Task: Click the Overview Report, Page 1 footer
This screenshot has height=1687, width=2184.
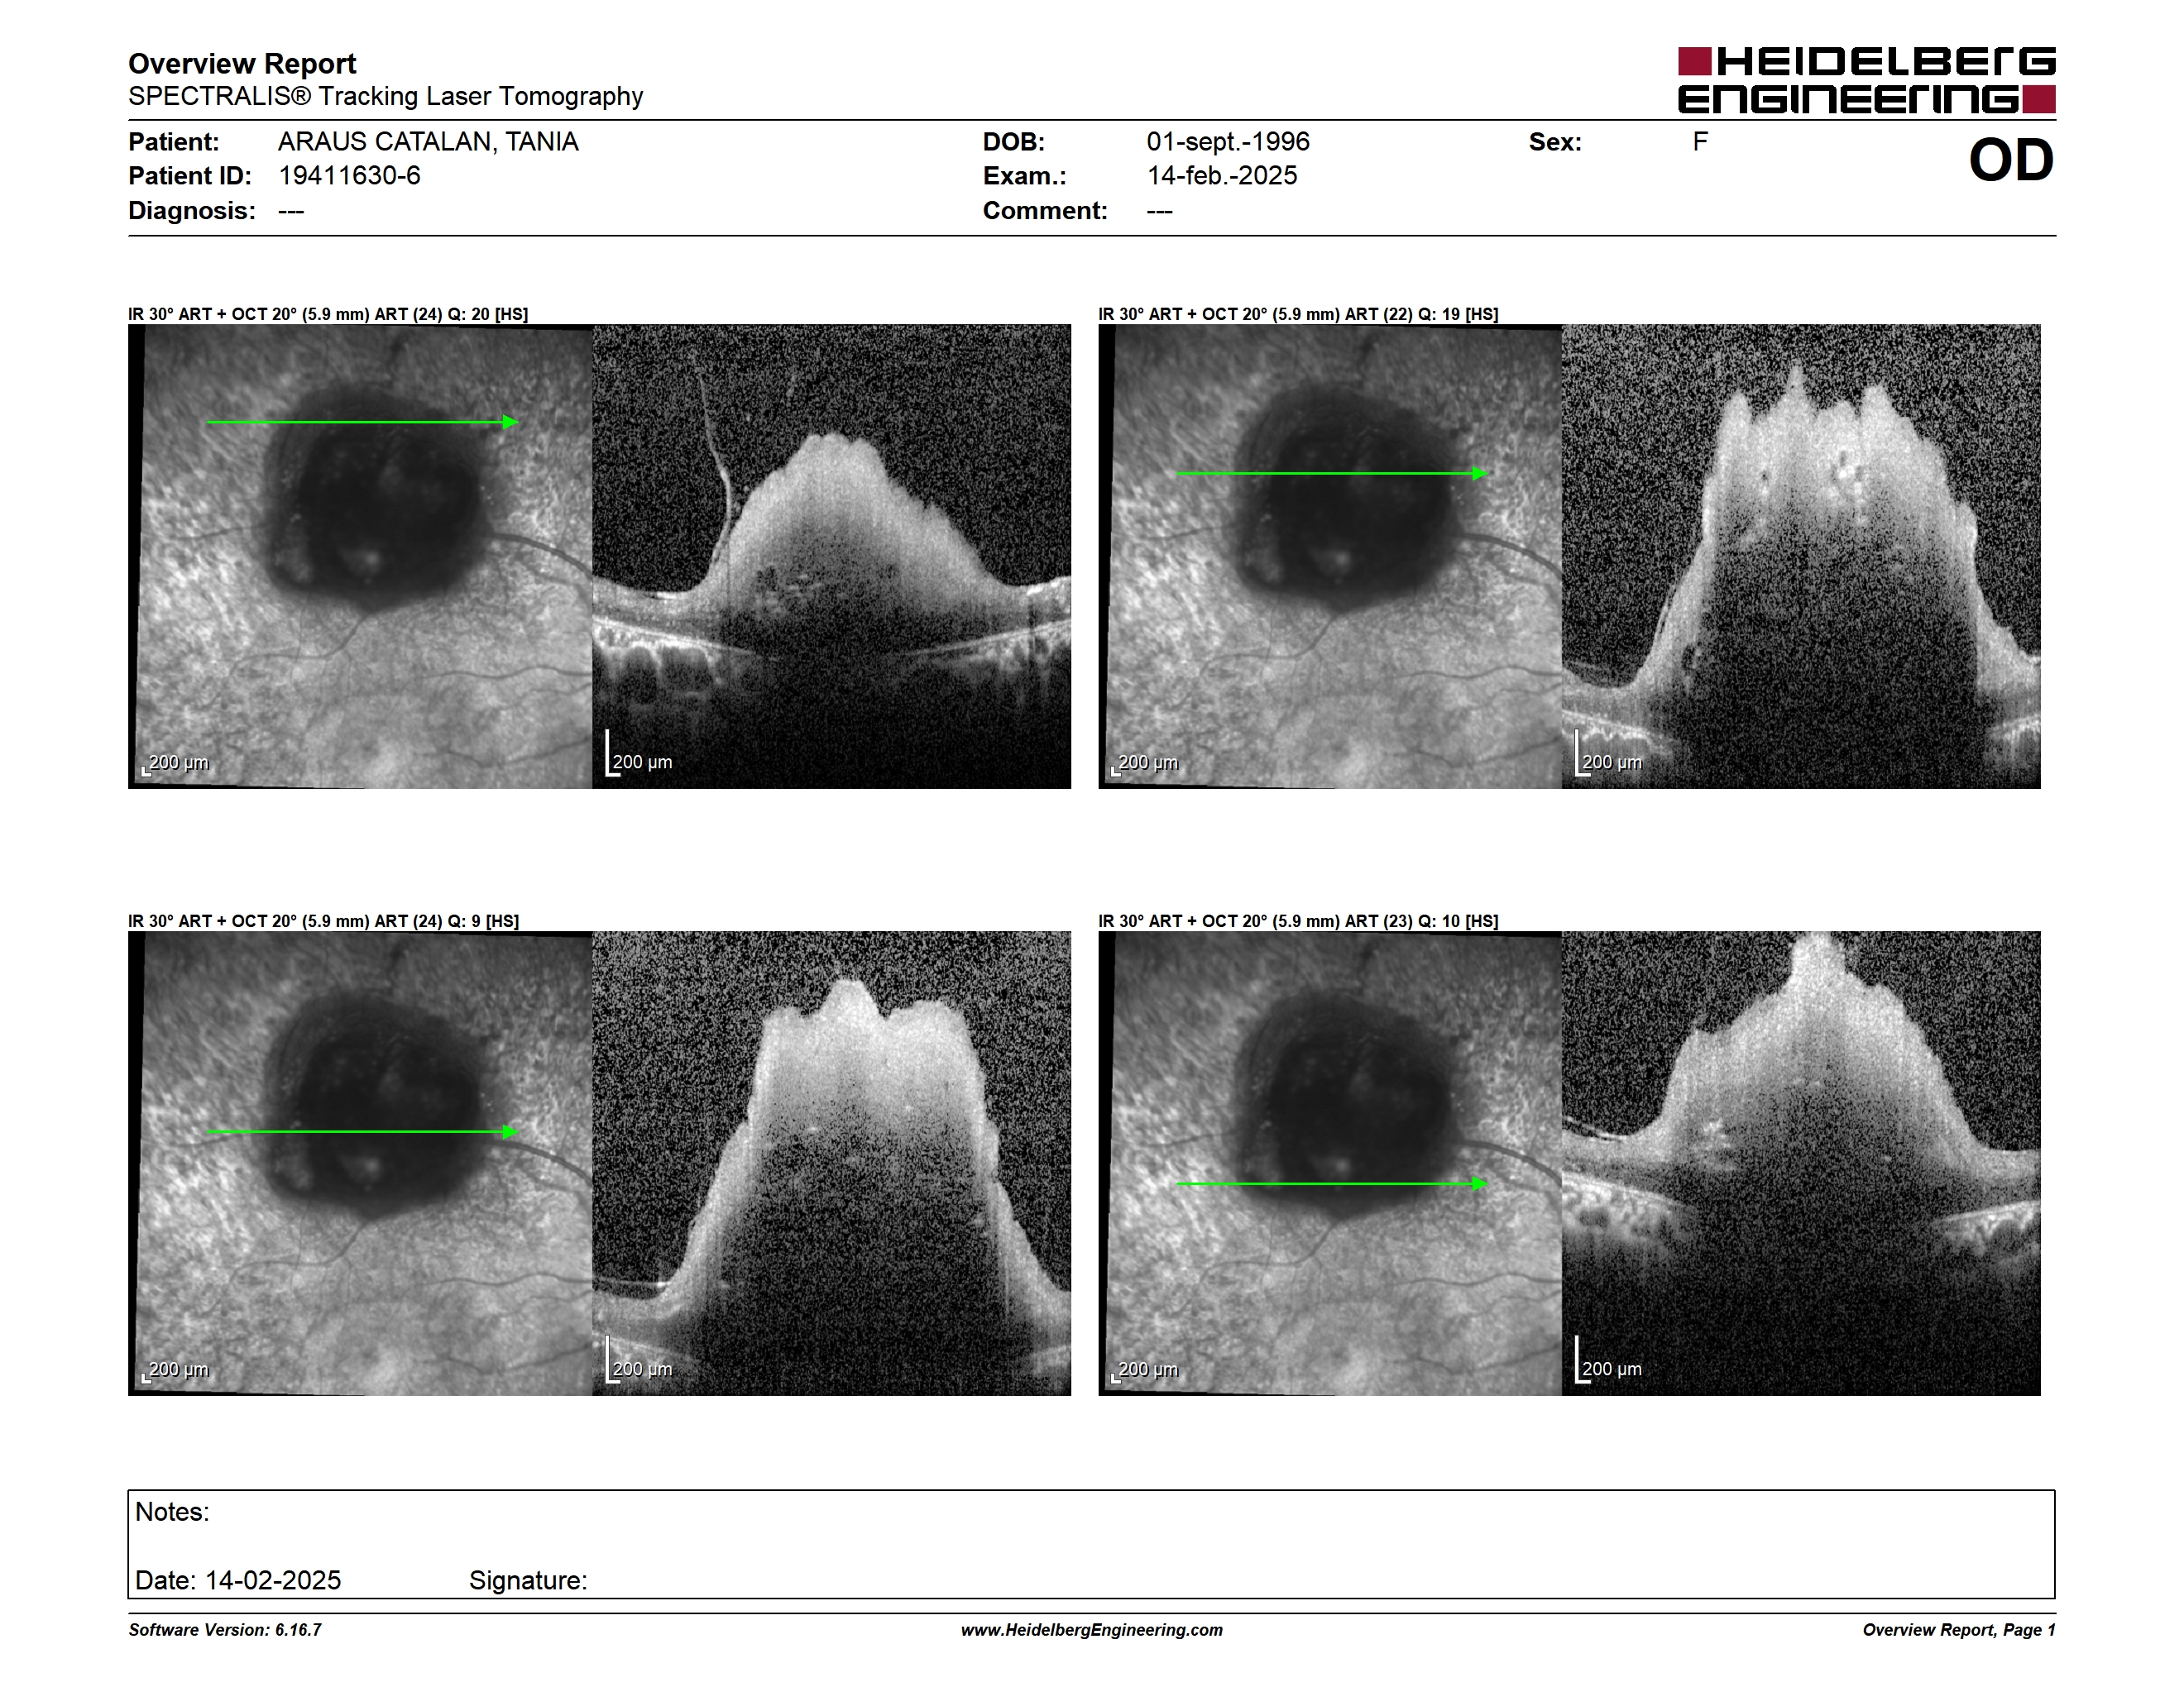Action: pos(1959,1630)
